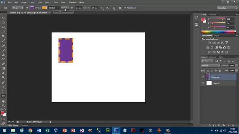Screen dimensions: 239x134
Task: Open the layer Fill slider dropdown
Action: (x=237, y=71)
